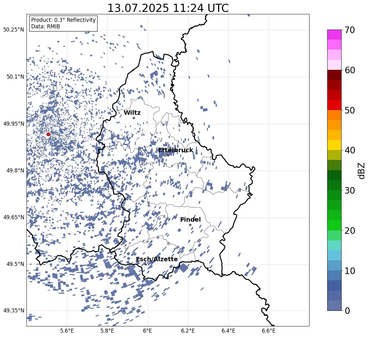This screenshot has width=369, height=337.
Task: Click the 50.25°N latitude label
Action: [14, 30]
